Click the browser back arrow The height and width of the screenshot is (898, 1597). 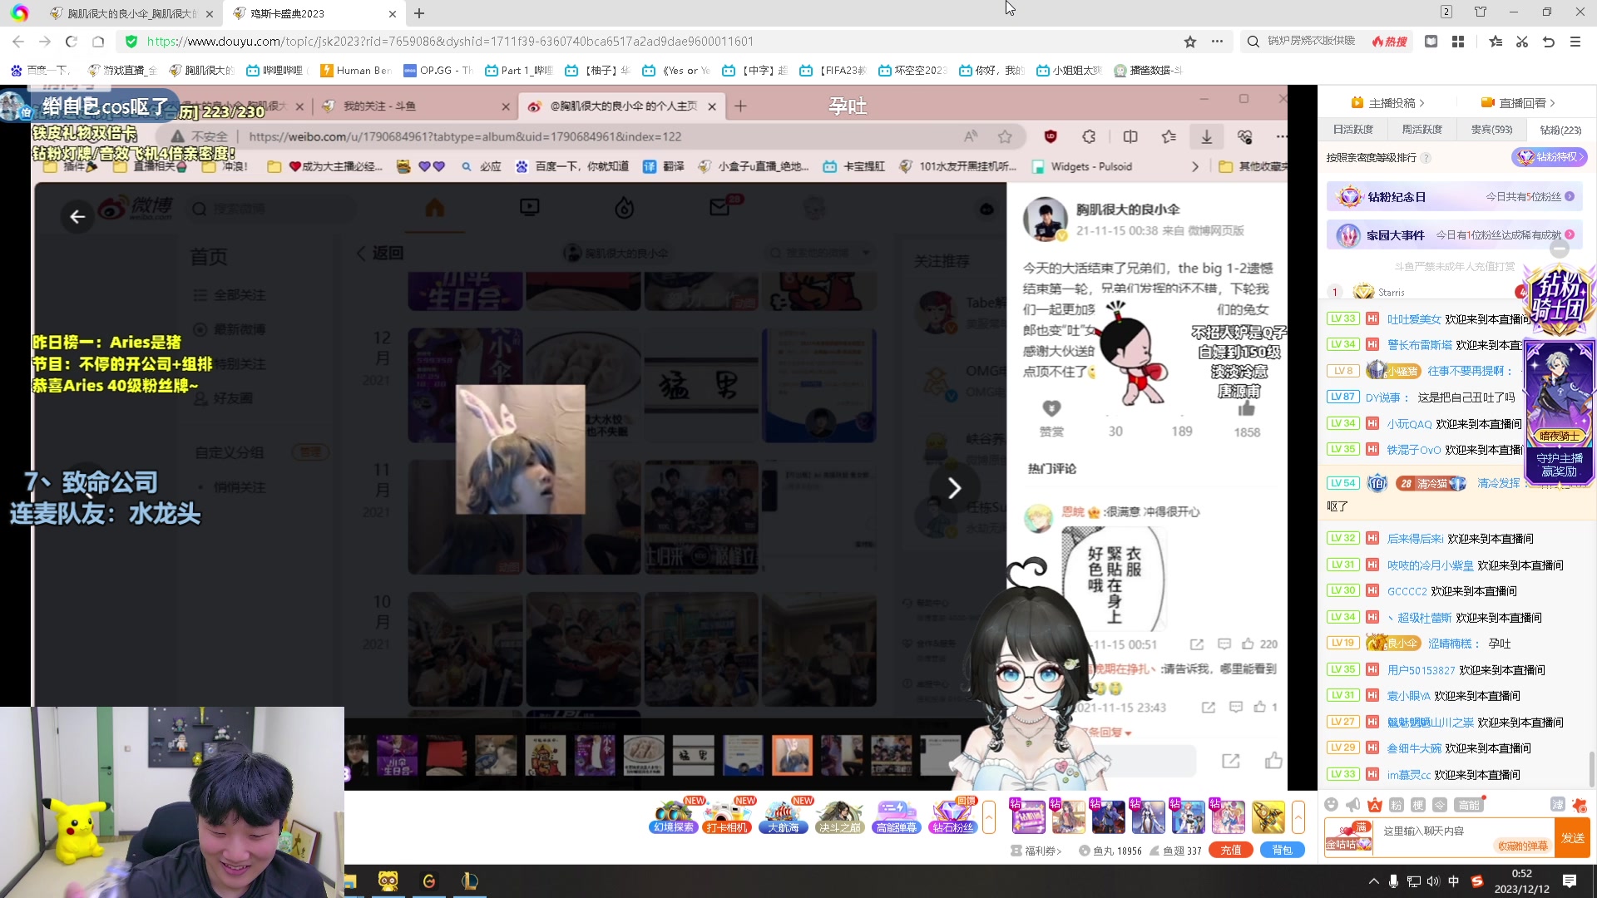(x=18, y=42)
